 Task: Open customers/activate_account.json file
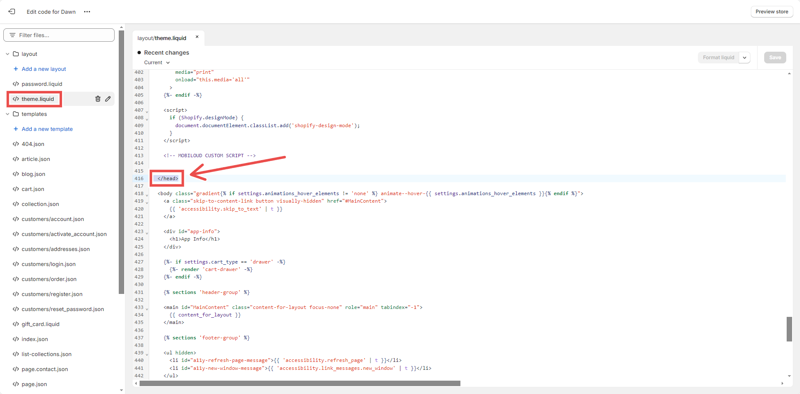click(64, 234)
